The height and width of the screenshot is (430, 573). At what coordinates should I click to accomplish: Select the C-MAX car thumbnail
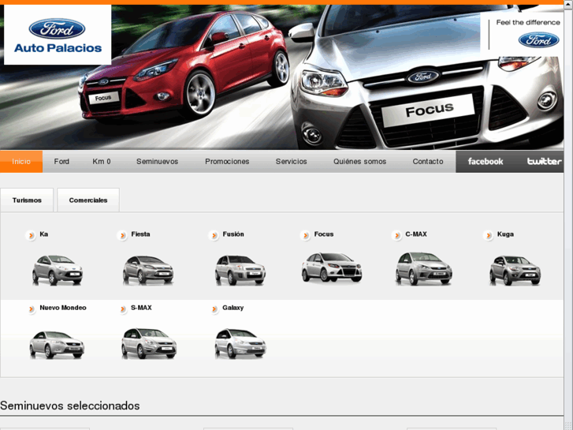(x=423, y=268)
